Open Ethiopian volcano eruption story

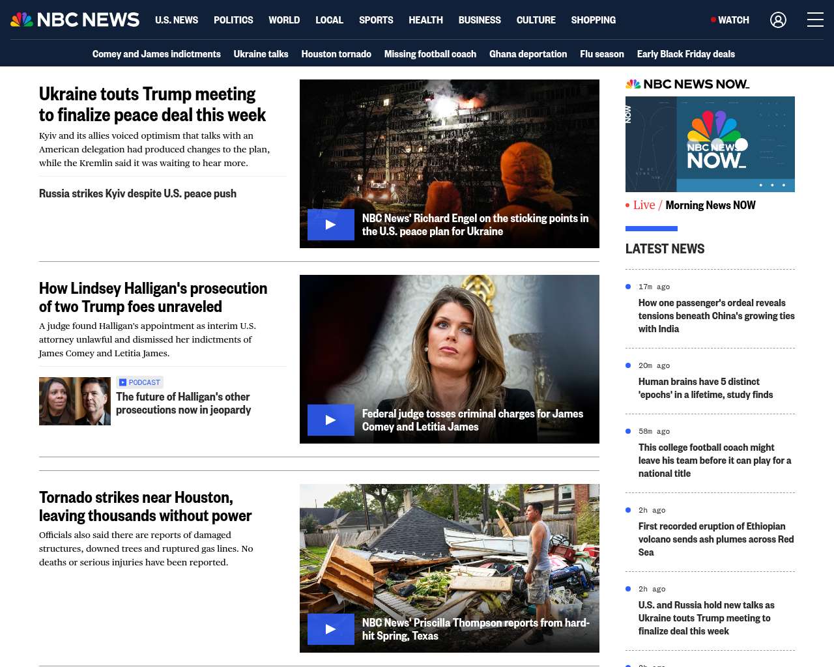[x=716, y=539]
